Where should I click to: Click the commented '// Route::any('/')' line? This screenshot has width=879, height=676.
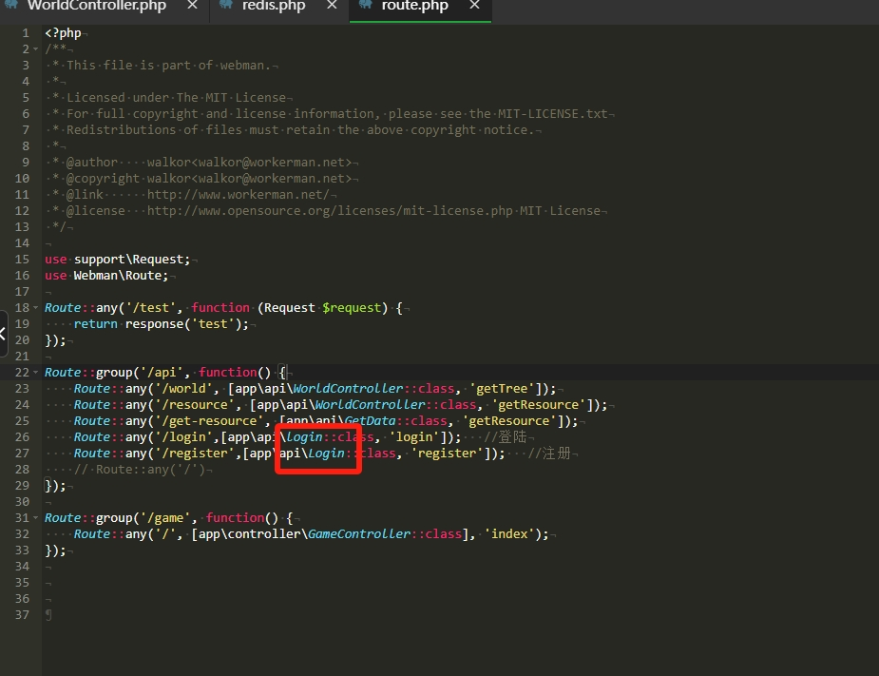(x=140, y=470)
